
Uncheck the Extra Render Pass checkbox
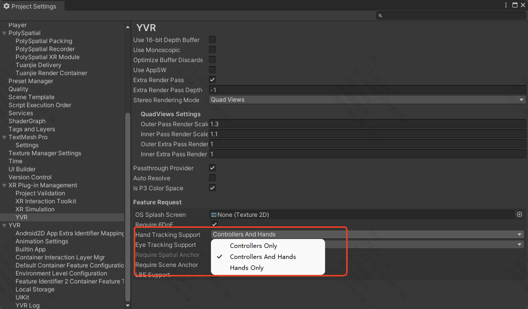coord(212,80)
